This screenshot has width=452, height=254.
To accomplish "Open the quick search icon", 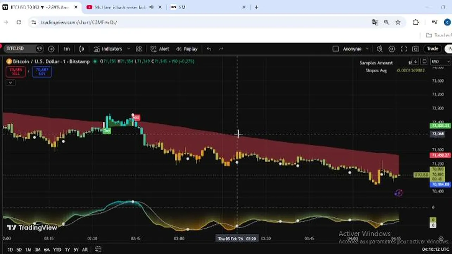I will point(379,49).
